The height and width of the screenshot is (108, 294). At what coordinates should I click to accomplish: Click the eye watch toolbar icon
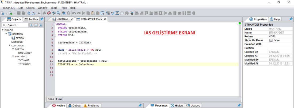click(x=54, y=13)
